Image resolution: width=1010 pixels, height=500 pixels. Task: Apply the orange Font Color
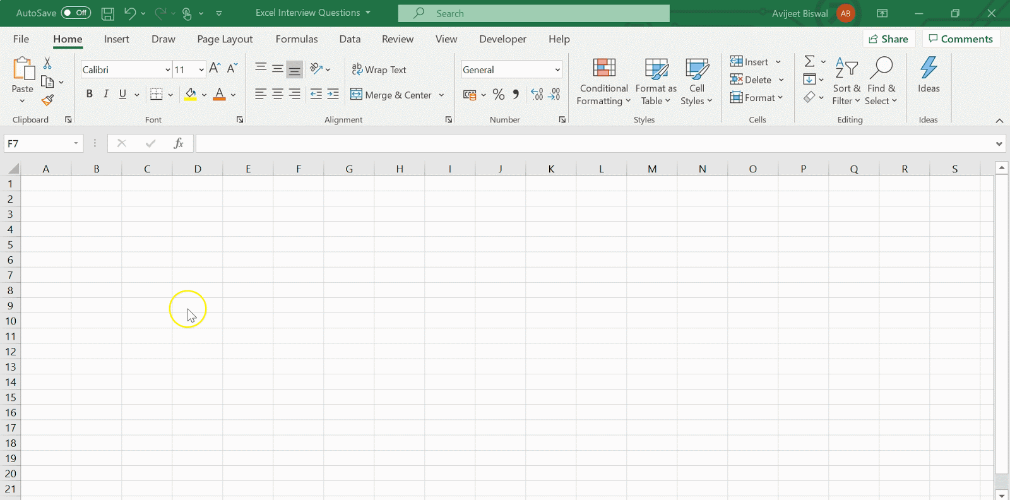(x=219, y=95)
